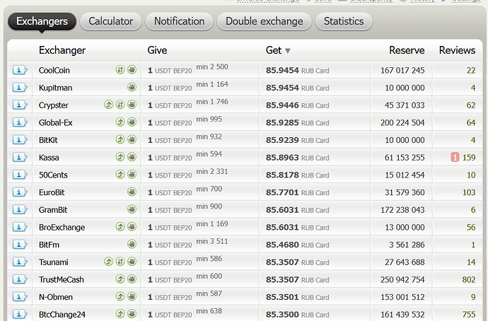Viewport: 488px width, 321px height.
Task: Open info icon for CoolCoin row
Action: click(20, 70)
